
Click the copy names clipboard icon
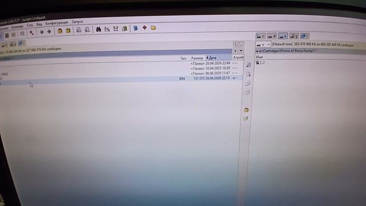(125, 29)
